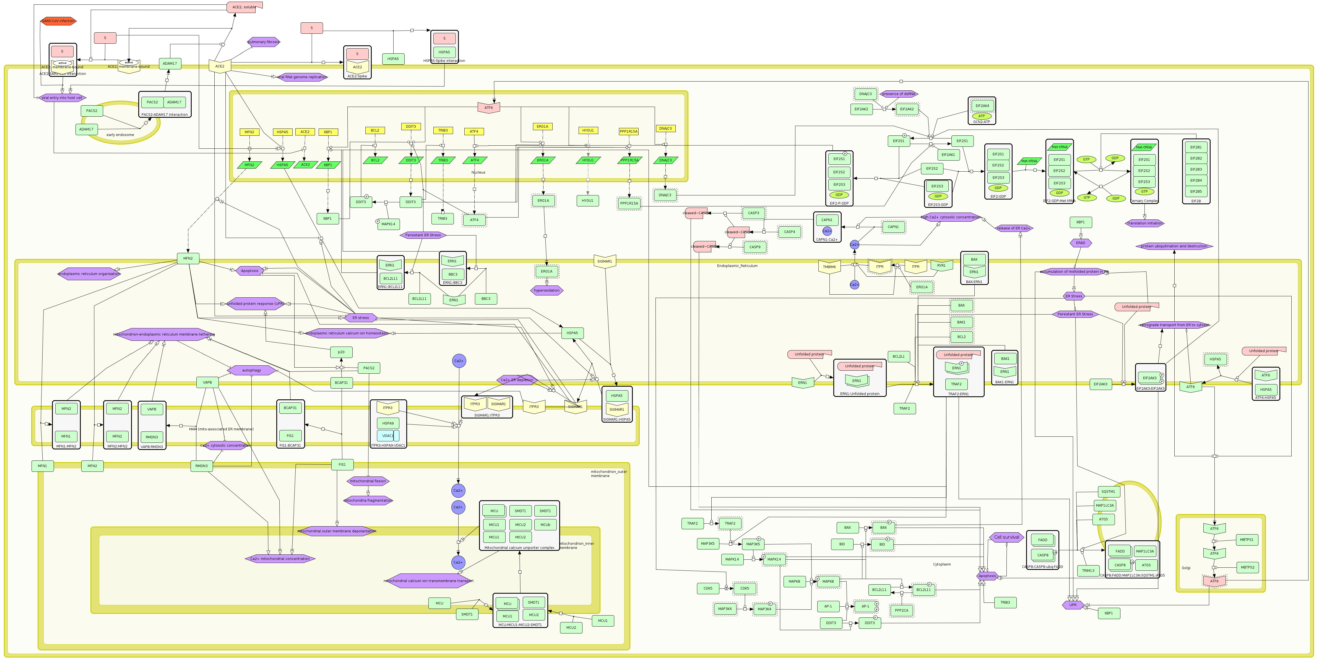The height and width of the screenshot is (660, 1319).
Task: Click the MBTPS1 node in Golgi
Action: 1246,540
